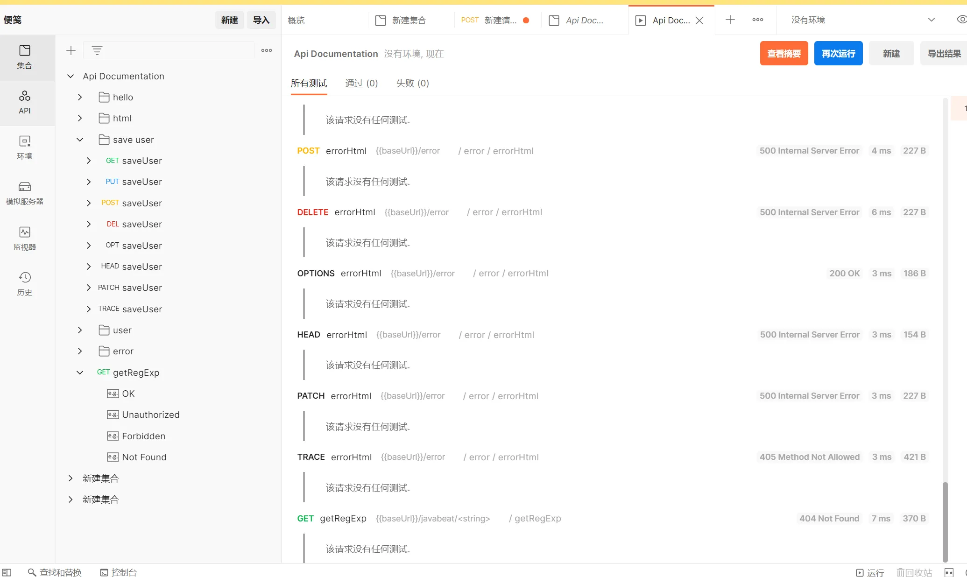Toggle the sidebar panel icon in status bar
The width and height of the screenshot is (967, 577).
[x=7, y=572]
